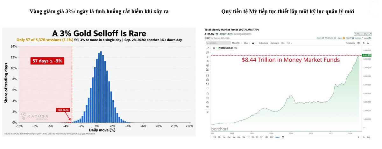
Task: Select the 6M range tab
Action: tap(239, 137)
